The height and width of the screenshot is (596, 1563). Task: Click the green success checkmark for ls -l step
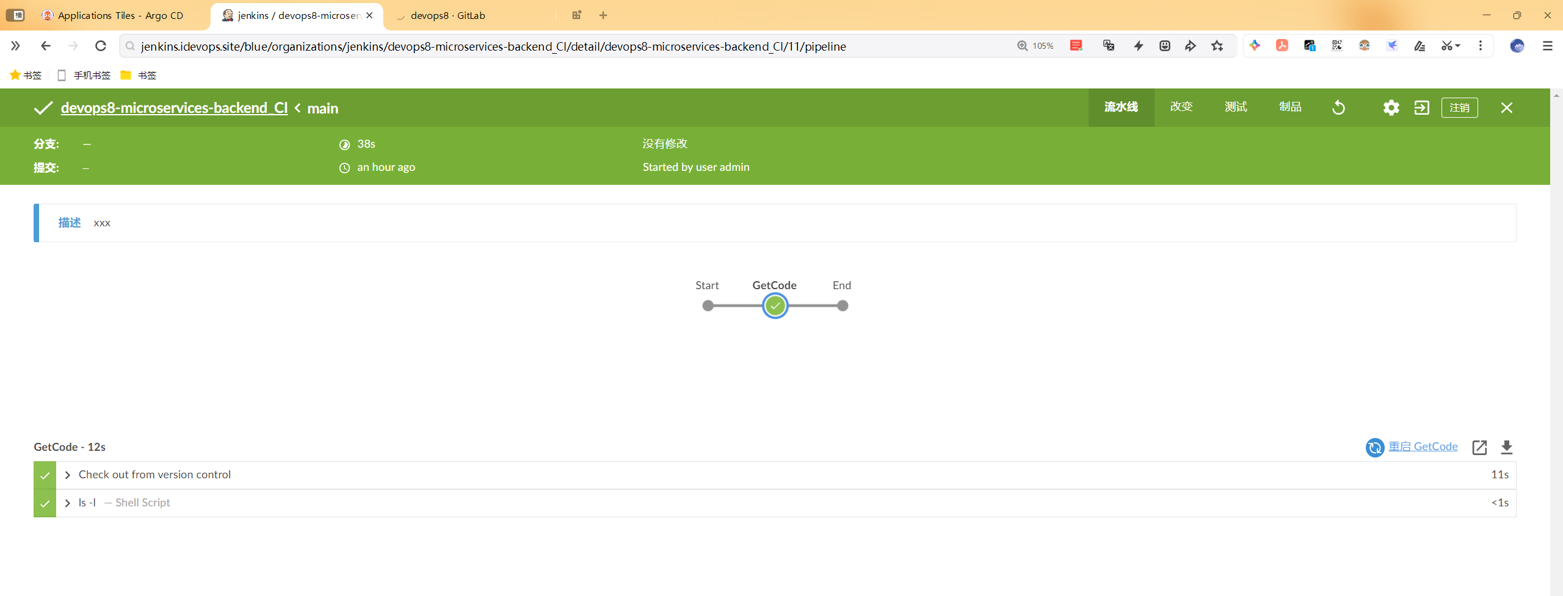[x=45, y=503]
